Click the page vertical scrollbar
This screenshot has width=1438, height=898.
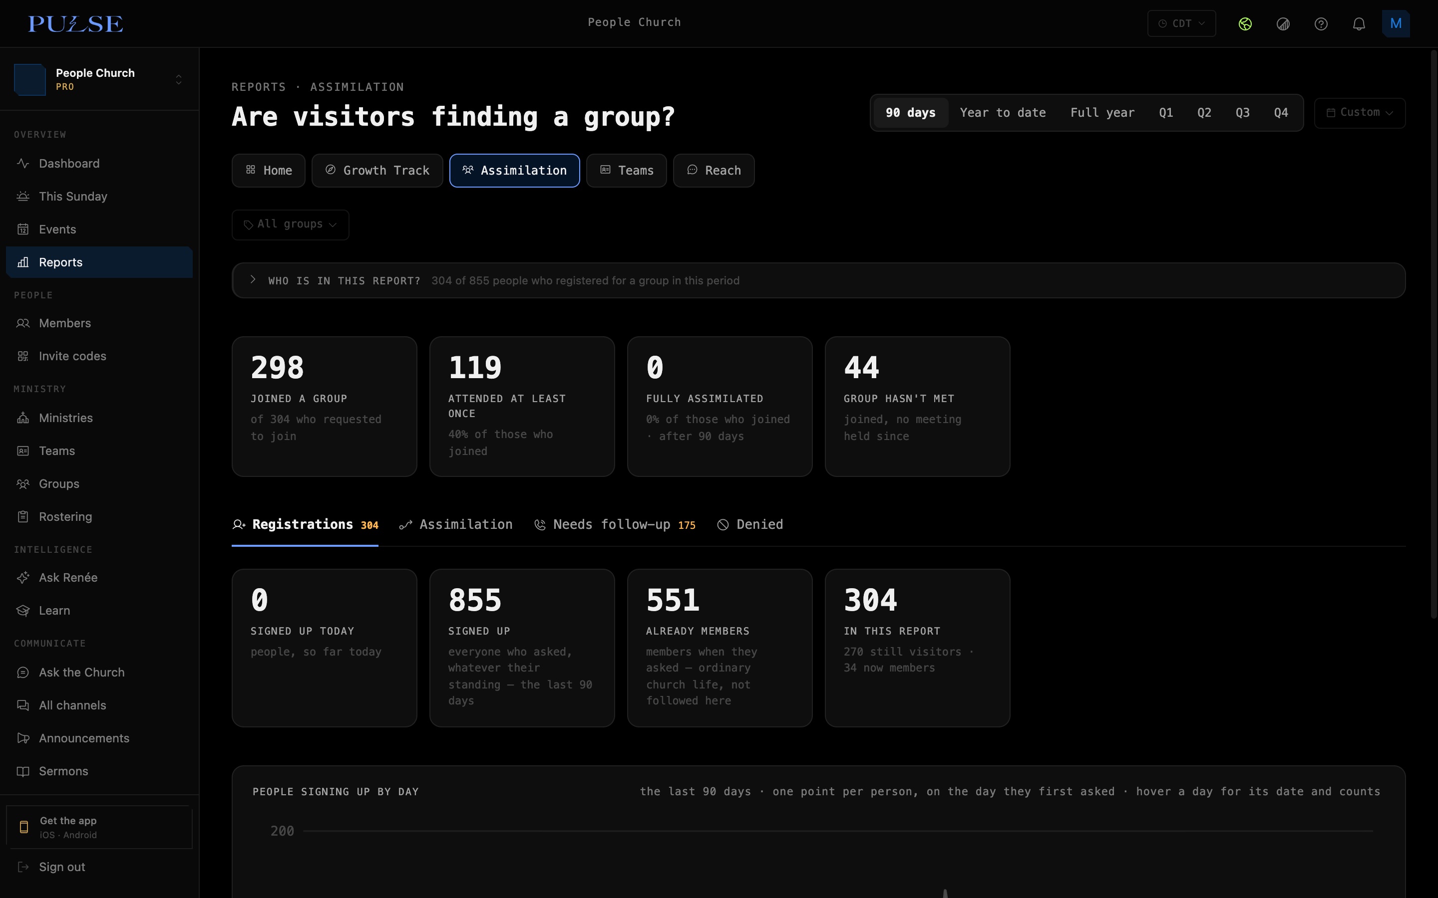point(1433,334)
